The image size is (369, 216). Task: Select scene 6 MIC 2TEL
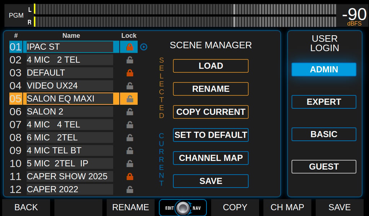tap(70, 137)
